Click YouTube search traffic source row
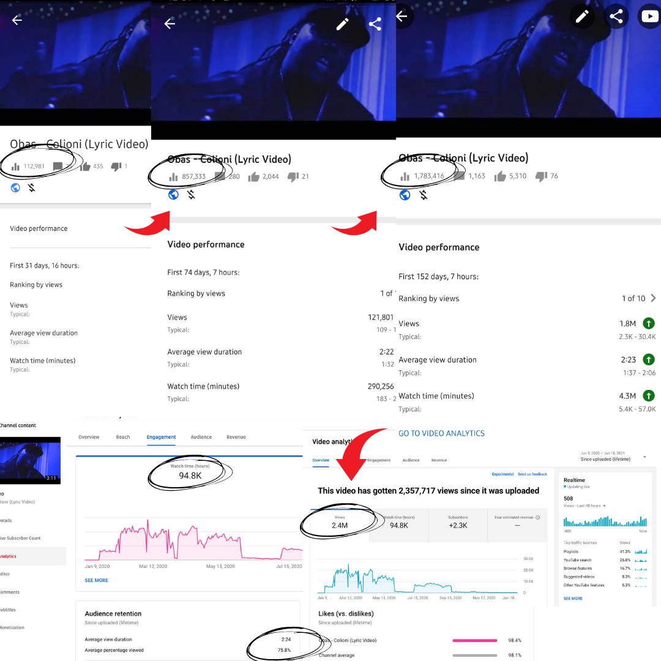This screenshot has width=661, height=661. click(605, 560)
